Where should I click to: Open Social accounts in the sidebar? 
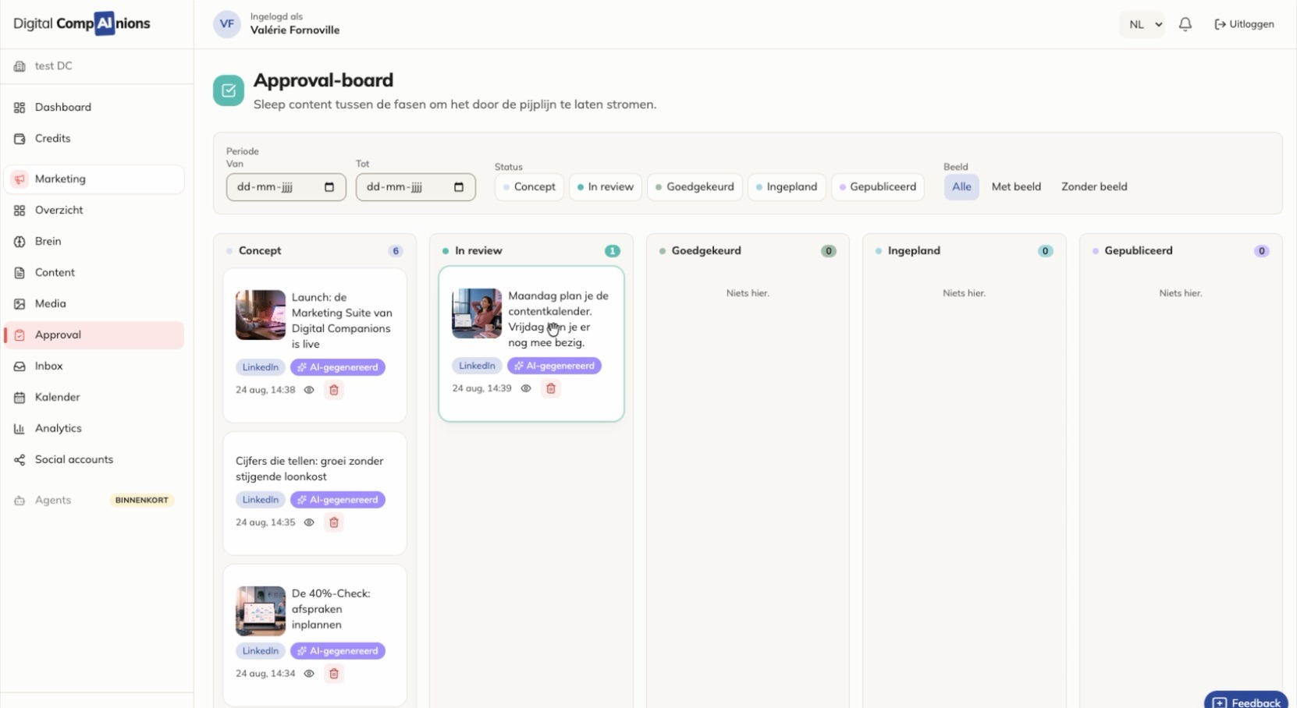[x=94, y=460]
